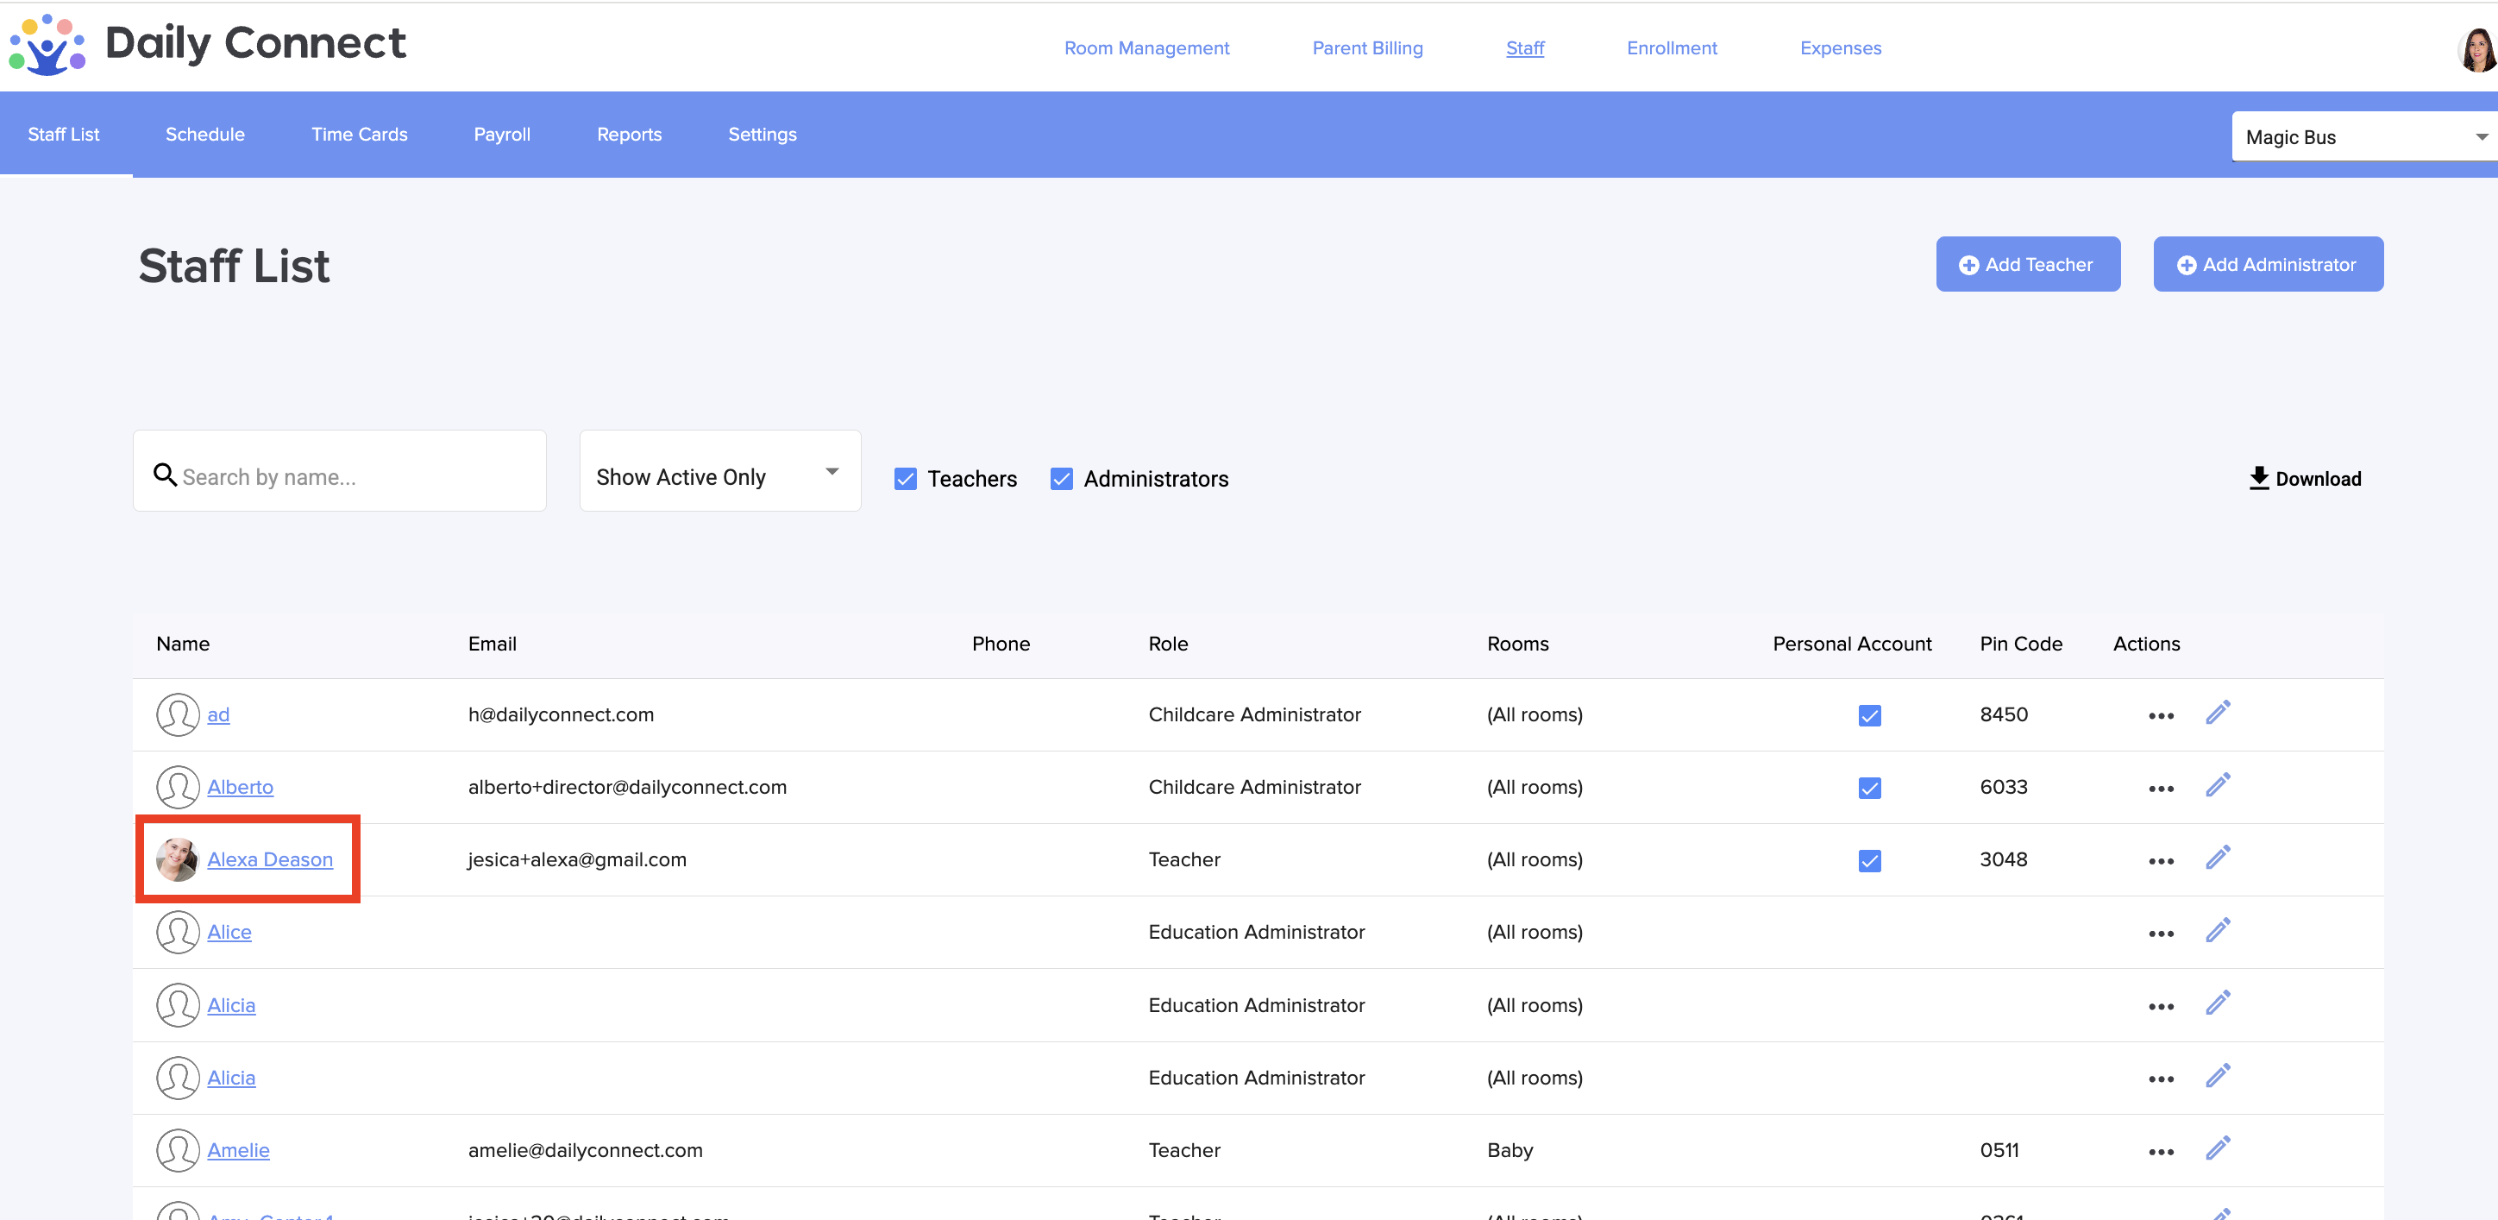Go to Parent Billing link
The width and height of the screenshot is (2498, 1220).
(x=1366, y=47)
